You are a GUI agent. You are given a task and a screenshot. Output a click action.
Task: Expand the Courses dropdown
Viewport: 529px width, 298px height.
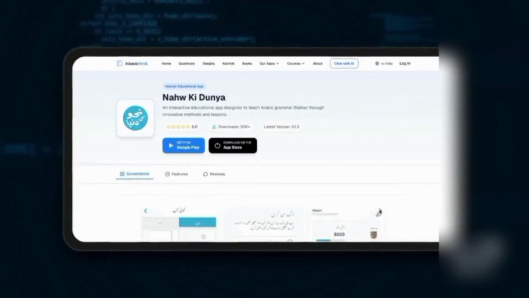(296, 64)
